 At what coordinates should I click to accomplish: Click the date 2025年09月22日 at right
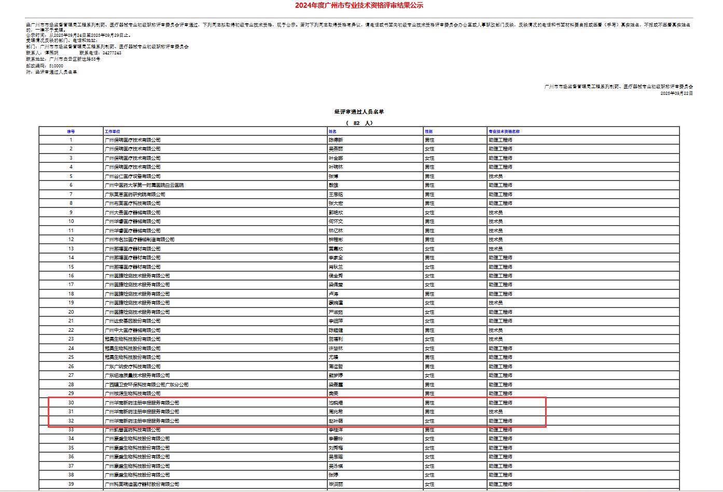coord(676,93)
